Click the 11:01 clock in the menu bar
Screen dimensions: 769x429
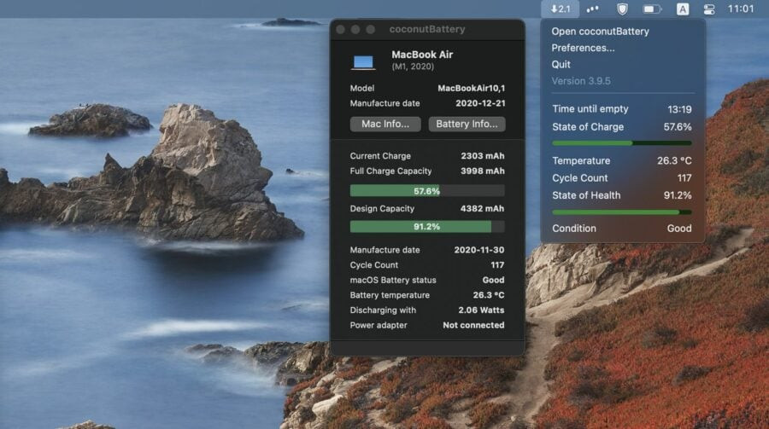(741, 9)
